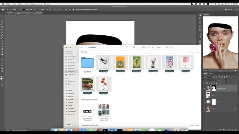
Task: Select the Eyedropper tool
Action: (x=2, y=32)
